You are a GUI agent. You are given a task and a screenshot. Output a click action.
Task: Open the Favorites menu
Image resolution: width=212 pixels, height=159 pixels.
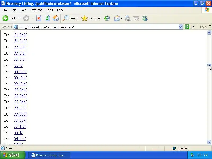tap(36, 10)
